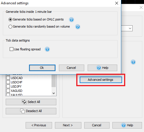
Task: Open Help in Advanced settings dialog
Action: point(102,68)
